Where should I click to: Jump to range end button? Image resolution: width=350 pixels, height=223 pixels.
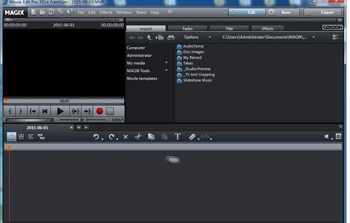tap(87, 111)
